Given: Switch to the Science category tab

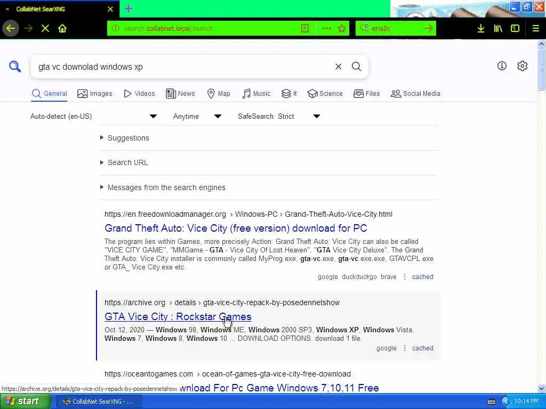Looking at the screenshot, I should [325, 94].
